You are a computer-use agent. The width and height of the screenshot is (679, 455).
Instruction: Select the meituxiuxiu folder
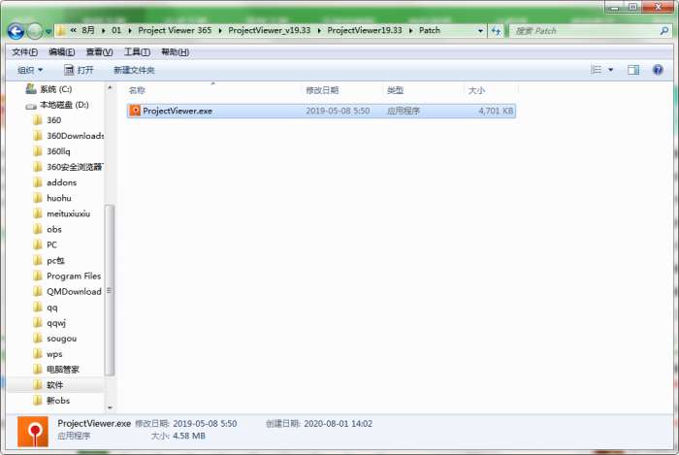[62, 213]
